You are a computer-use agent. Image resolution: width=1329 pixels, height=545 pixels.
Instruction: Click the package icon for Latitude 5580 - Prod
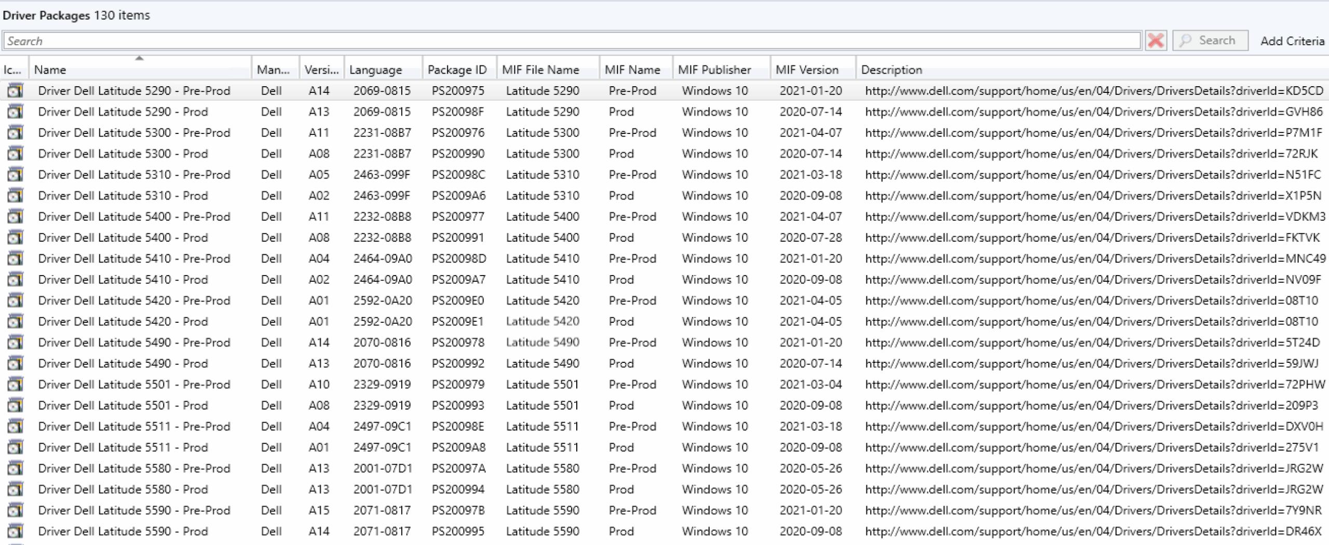(15, 489)
